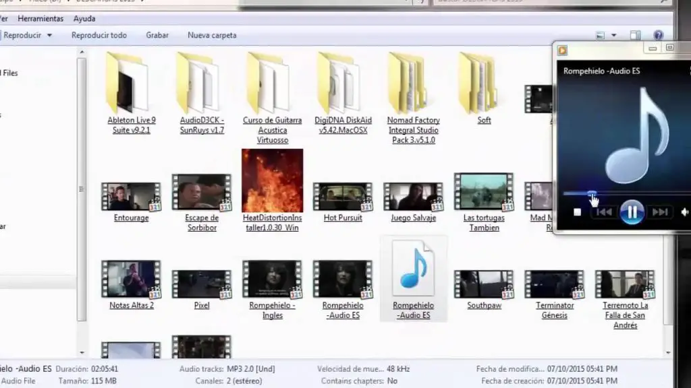Select the HeatDistortionInstaller fire thumbnail
691x388 pixels.
(273, 181)
